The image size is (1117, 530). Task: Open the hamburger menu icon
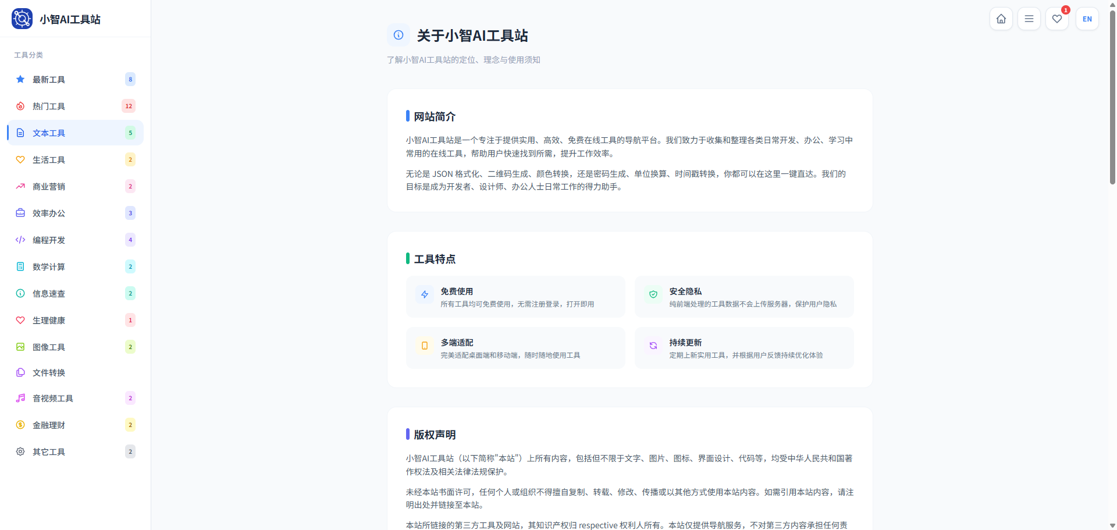pyautogui.click(x=1029, y=19)
